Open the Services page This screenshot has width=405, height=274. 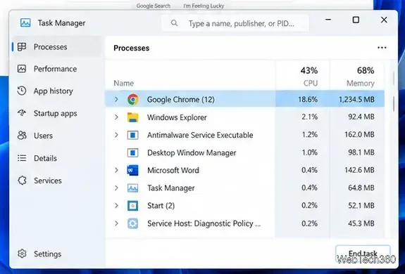click(57, 181)
